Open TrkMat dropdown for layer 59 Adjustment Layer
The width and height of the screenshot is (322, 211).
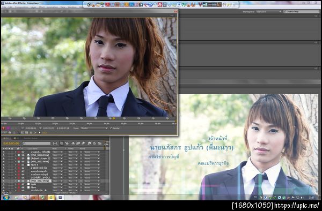[x=72, y=159]
